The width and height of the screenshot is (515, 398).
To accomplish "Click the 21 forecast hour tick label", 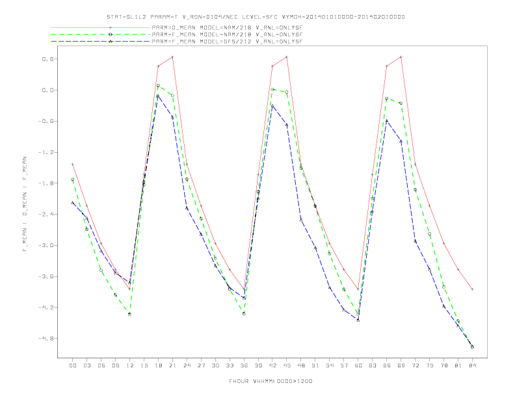I will coord(172,365).
